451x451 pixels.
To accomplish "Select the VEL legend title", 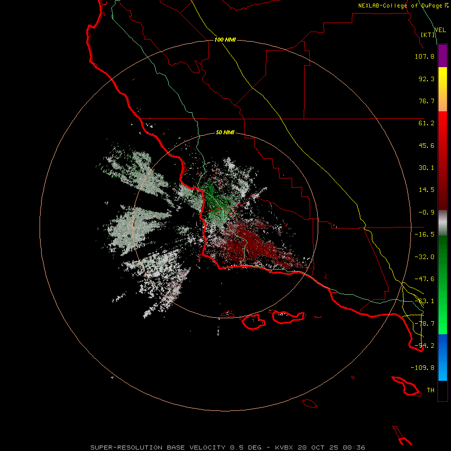I will [440, 30].
